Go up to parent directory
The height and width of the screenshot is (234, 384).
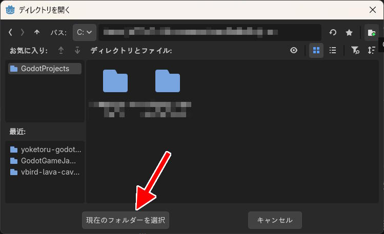(37, 32)
